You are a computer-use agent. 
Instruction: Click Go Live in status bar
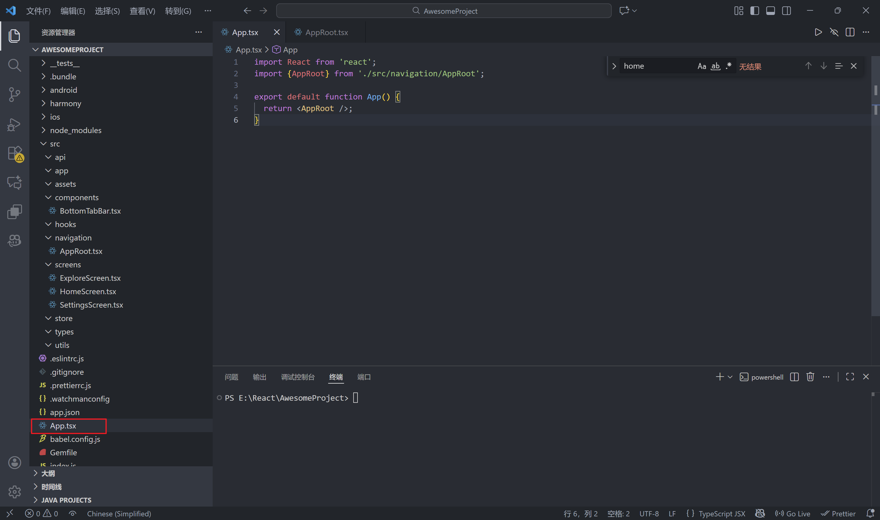793,514
